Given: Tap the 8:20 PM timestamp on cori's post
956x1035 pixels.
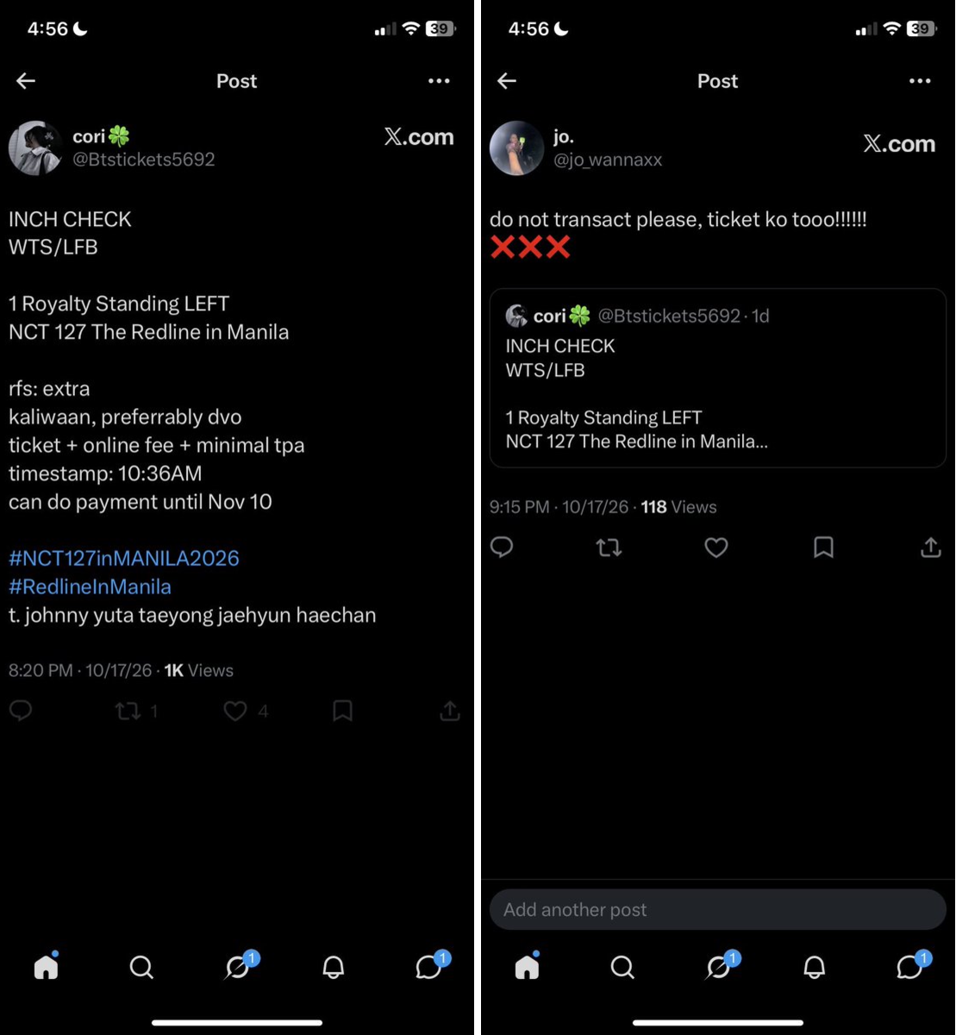Looking at the screenshot, I should (41, 670).
